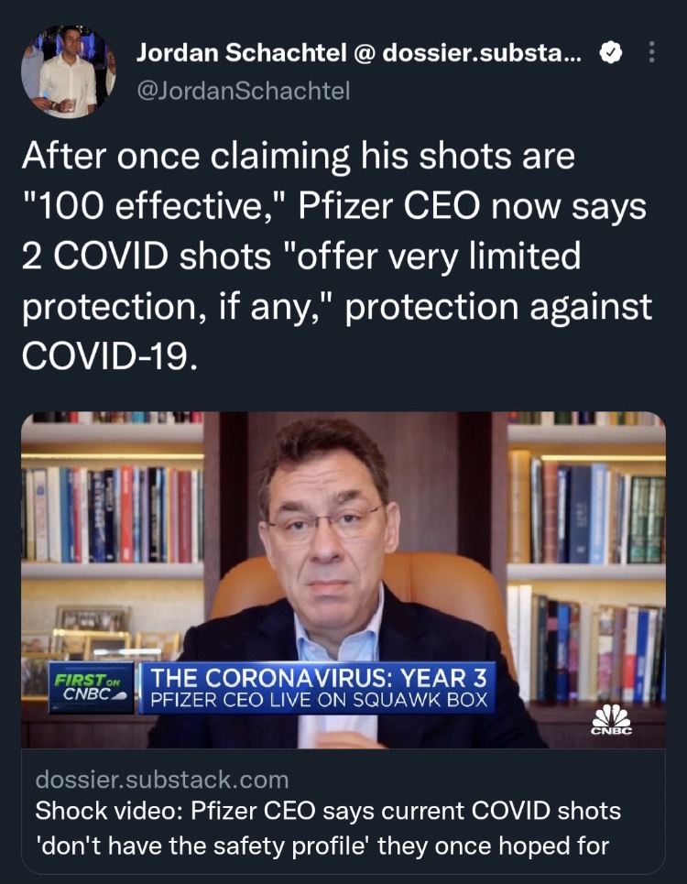The height and width of the screenshot is (884, 687).
Task: Open the @JordanSchachtel handle link
Action: (x=243, y=91)
